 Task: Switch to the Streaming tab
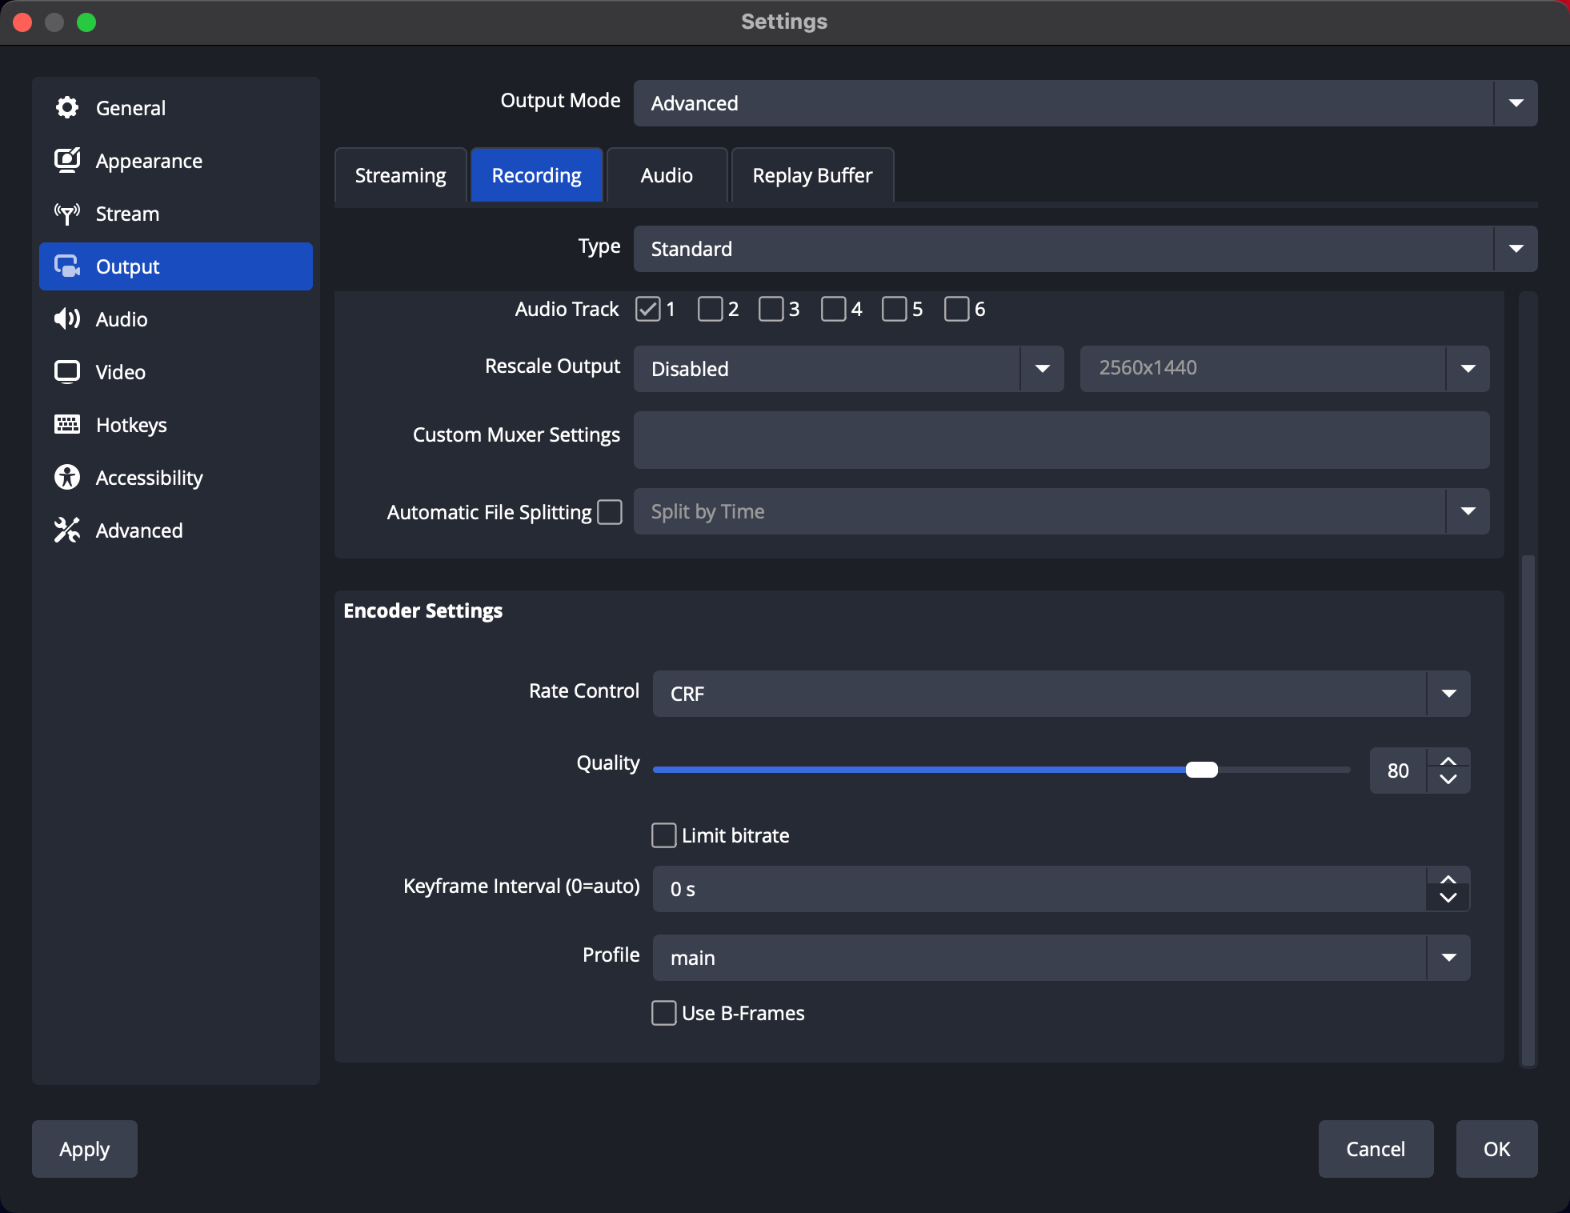tap(400, 174)
